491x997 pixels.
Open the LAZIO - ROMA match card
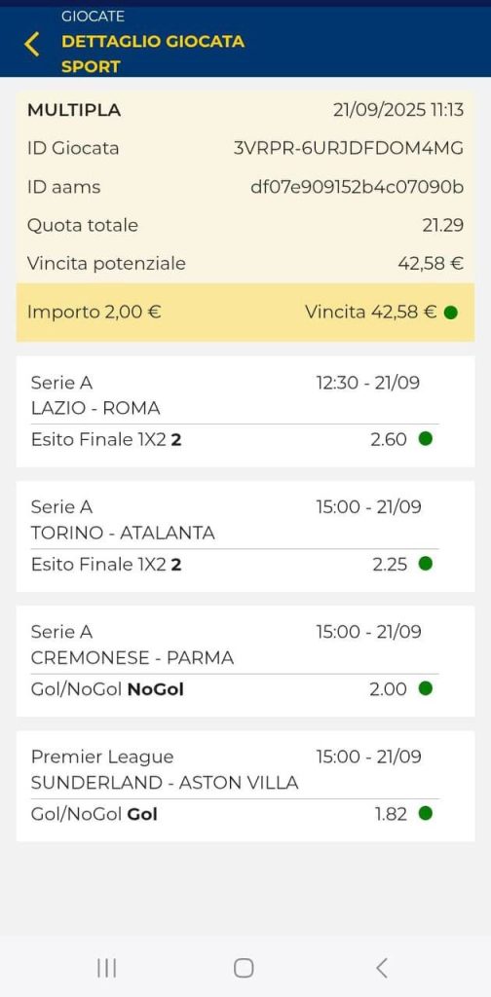(245, 412)
